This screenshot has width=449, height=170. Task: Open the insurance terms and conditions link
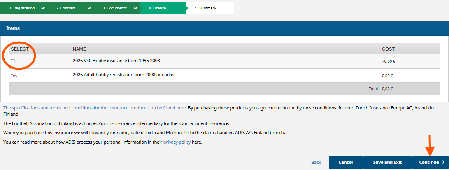coord(95,108)
